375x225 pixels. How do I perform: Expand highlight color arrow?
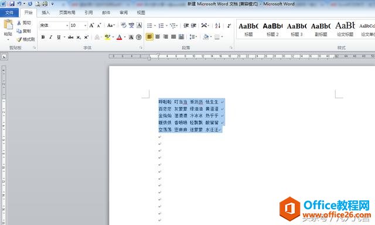coord(113,37)
